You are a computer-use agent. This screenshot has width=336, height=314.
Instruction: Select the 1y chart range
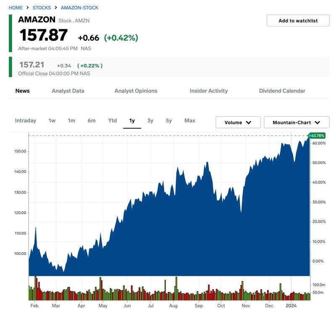tap(132, 121)
